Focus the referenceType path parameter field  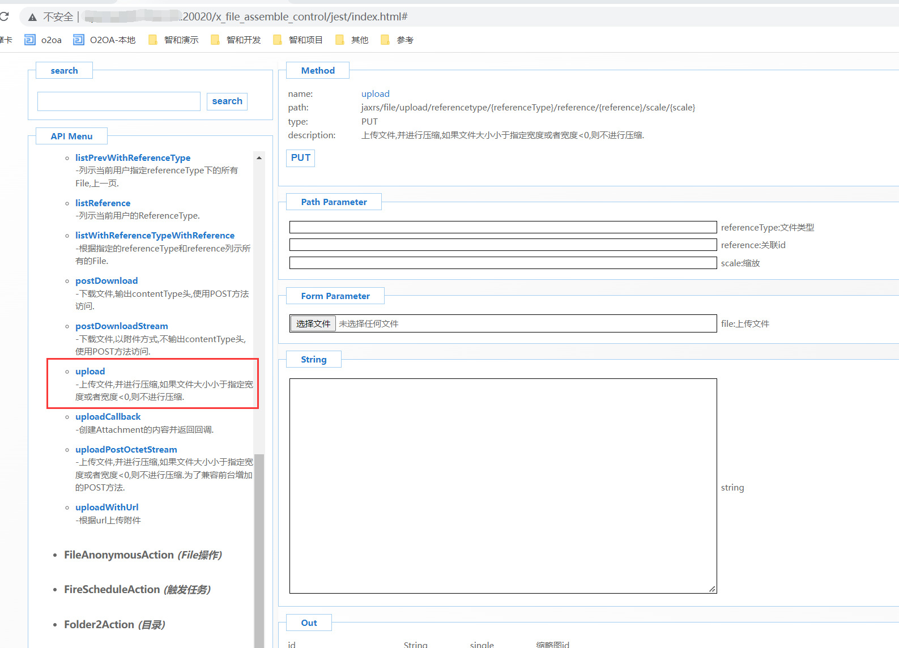pyautogui.click(x=502, y=227)
